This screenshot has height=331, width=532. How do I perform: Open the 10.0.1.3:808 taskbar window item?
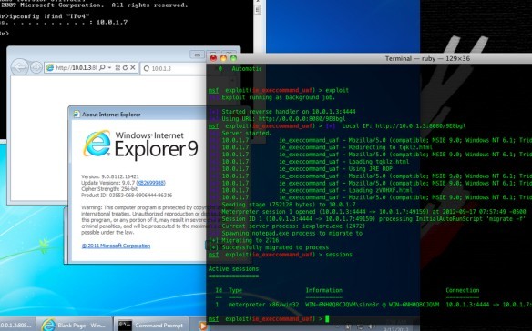pos(17,325)
